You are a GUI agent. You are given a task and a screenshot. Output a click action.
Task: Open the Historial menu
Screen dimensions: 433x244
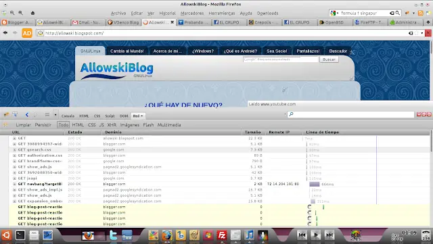coord(167,13)
